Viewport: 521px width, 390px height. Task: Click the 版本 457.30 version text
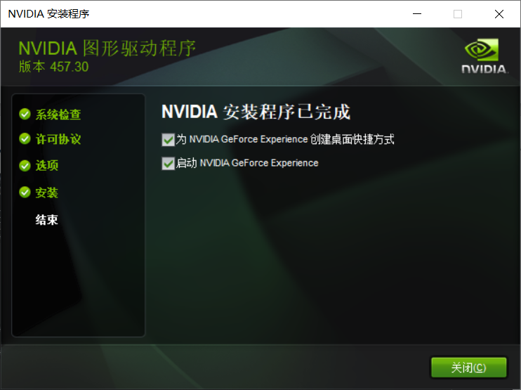(x=53, y=67)
